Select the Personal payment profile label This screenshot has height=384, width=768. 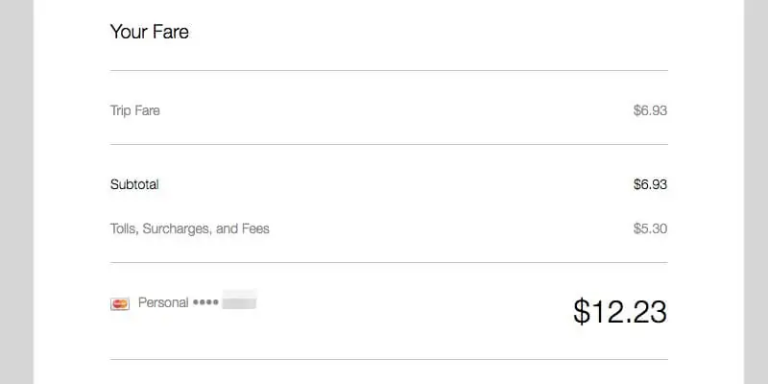(163, 302)
